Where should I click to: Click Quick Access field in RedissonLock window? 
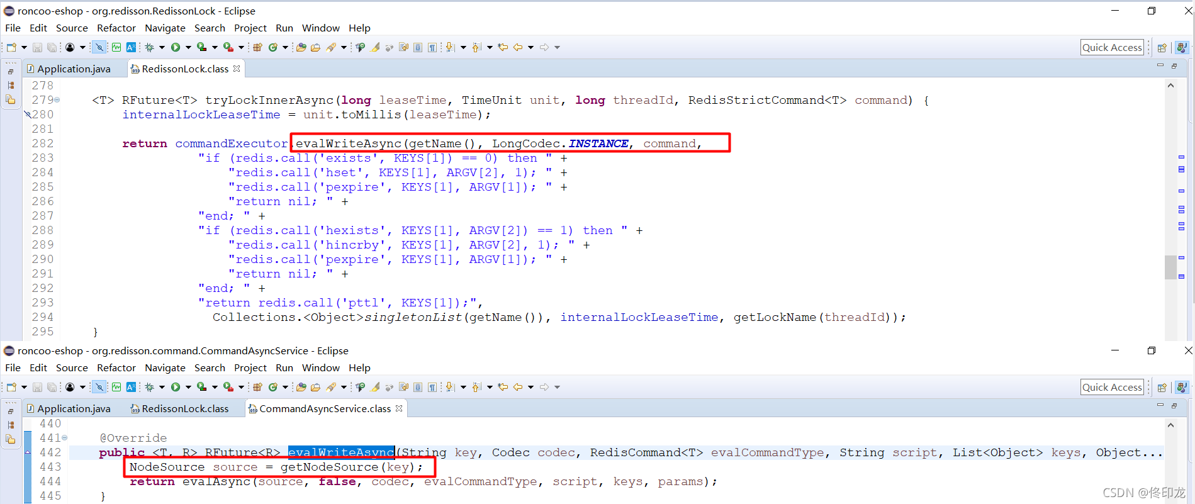pyautogui.click(x=1112, y=47)
